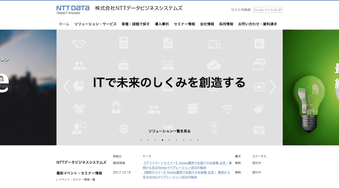The image size is (339, 188).
Task: Select the first carousel dot
Action: tap(141, 140)
